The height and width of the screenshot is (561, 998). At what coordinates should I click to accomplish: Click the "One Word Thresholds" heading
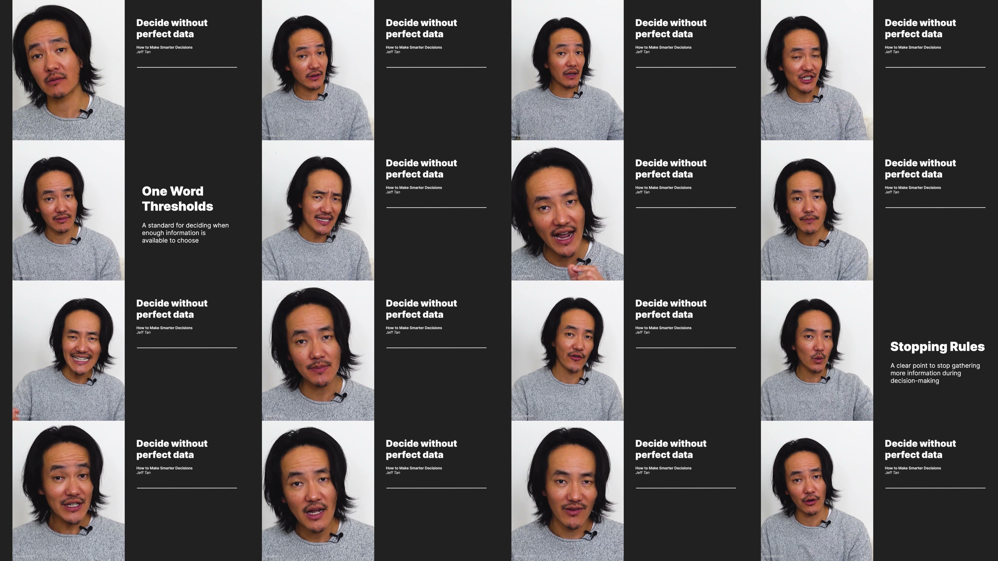click(x=177, y=198)
